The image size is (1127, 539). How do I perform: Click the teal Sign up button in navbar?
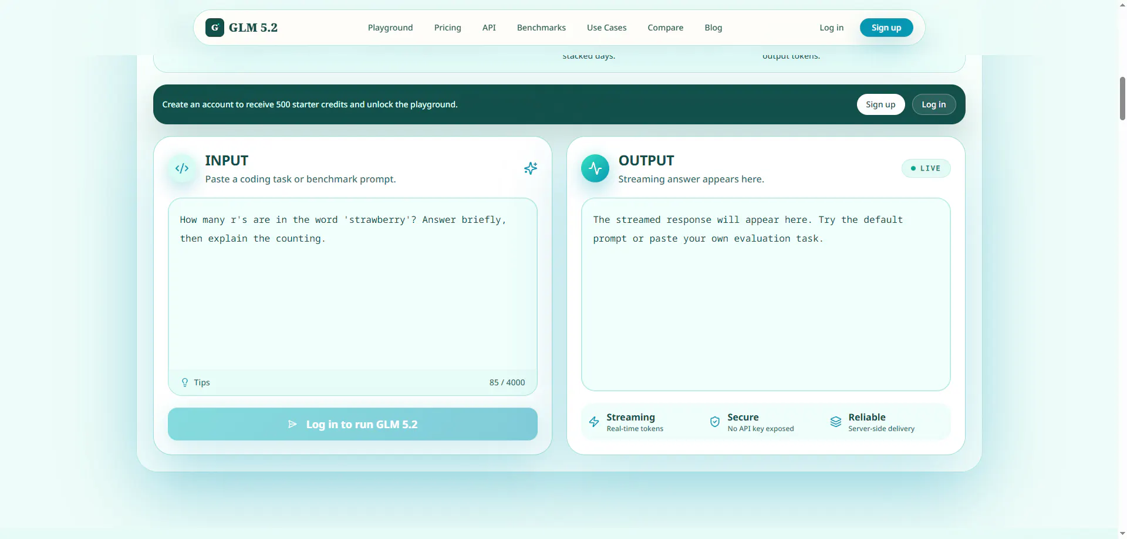click(886, 28)
